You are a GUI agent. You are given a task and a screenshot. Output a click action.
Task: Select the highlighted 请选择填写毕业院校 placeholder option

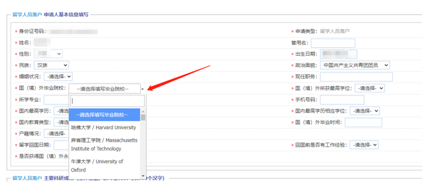tap(105, 115)
